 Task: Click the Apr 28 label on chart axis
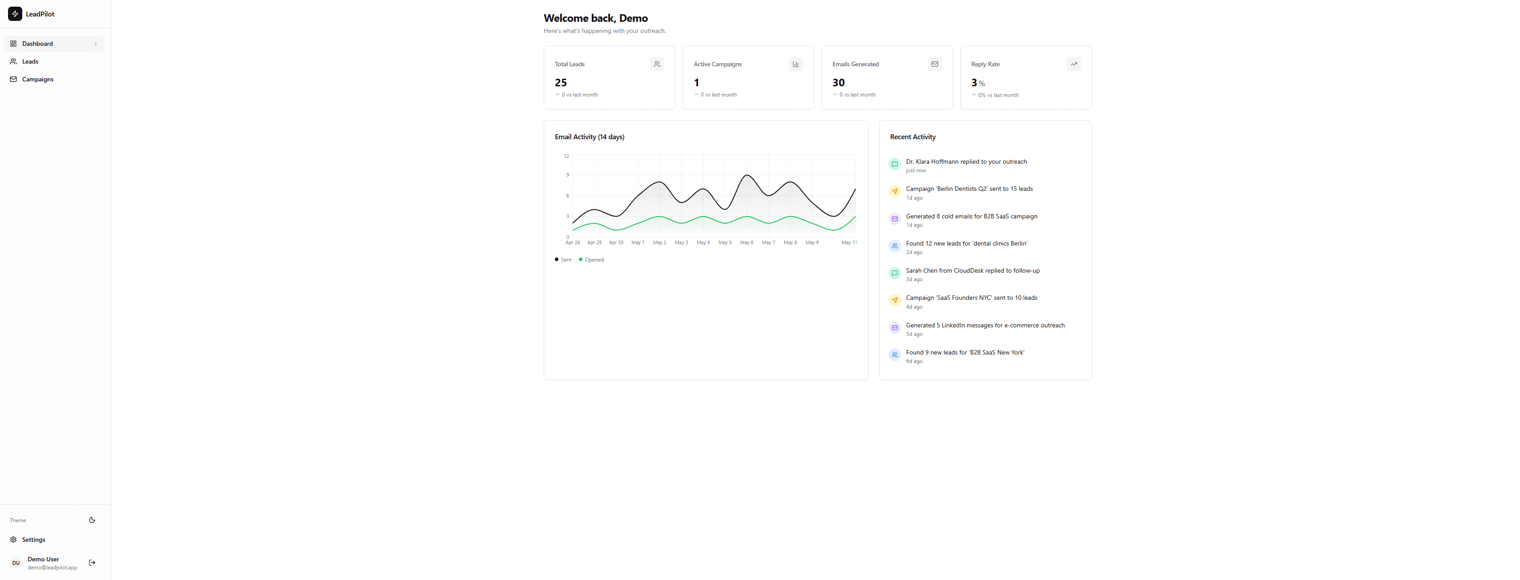(572, 242)
